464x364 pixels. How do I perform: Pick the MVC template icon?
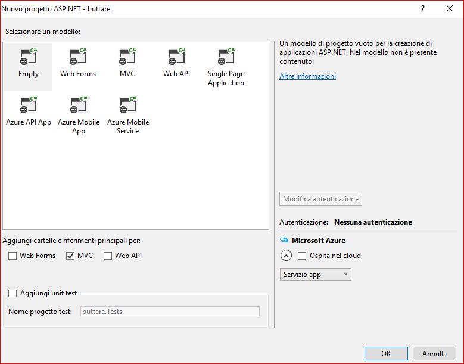pos(127,56)
